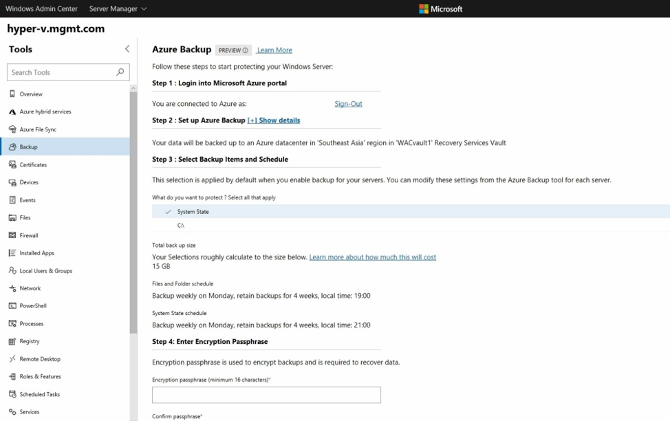Click the Encryption passphrase input box
This screenshot has height=421, width=670.
(266, 395)
